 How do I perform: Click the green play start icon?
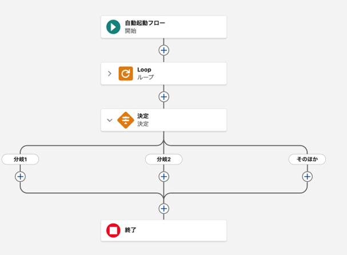pyautogui.click(x=113, y=27)
